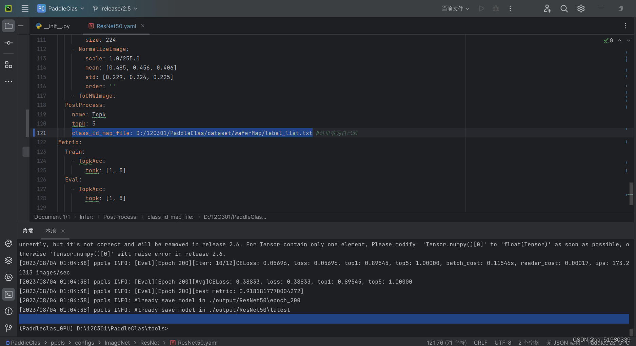
Task: Click ResNet50.yaml in bottom navigation bar
Action: 194,343
